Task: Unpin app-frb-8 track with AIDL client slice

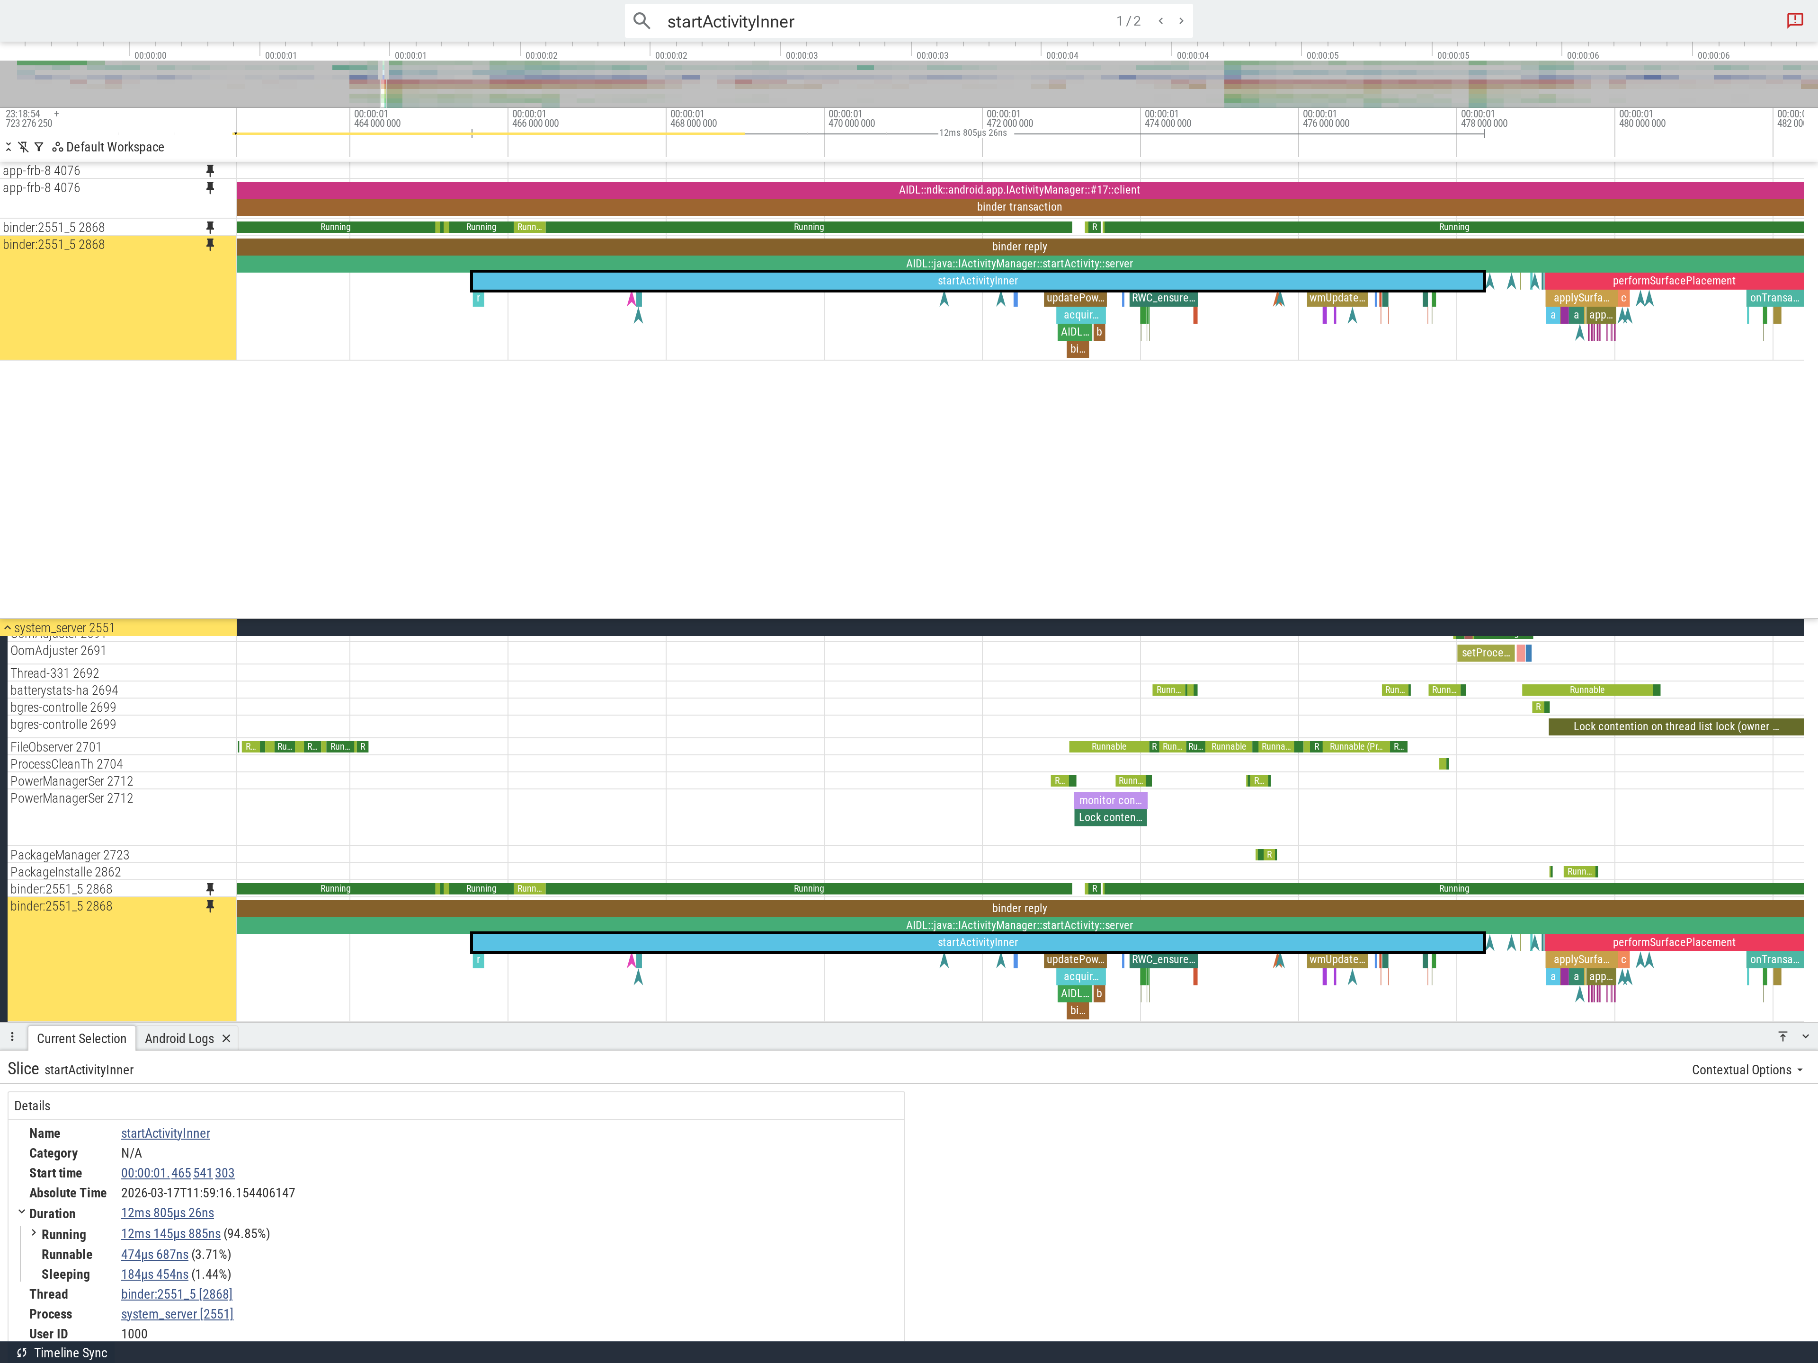Action: coord(210,187)
